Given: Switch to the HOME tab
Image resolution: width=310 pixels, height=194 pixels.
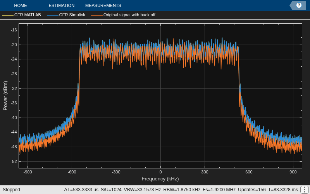Looking at the screenshot, I should 21,5.
